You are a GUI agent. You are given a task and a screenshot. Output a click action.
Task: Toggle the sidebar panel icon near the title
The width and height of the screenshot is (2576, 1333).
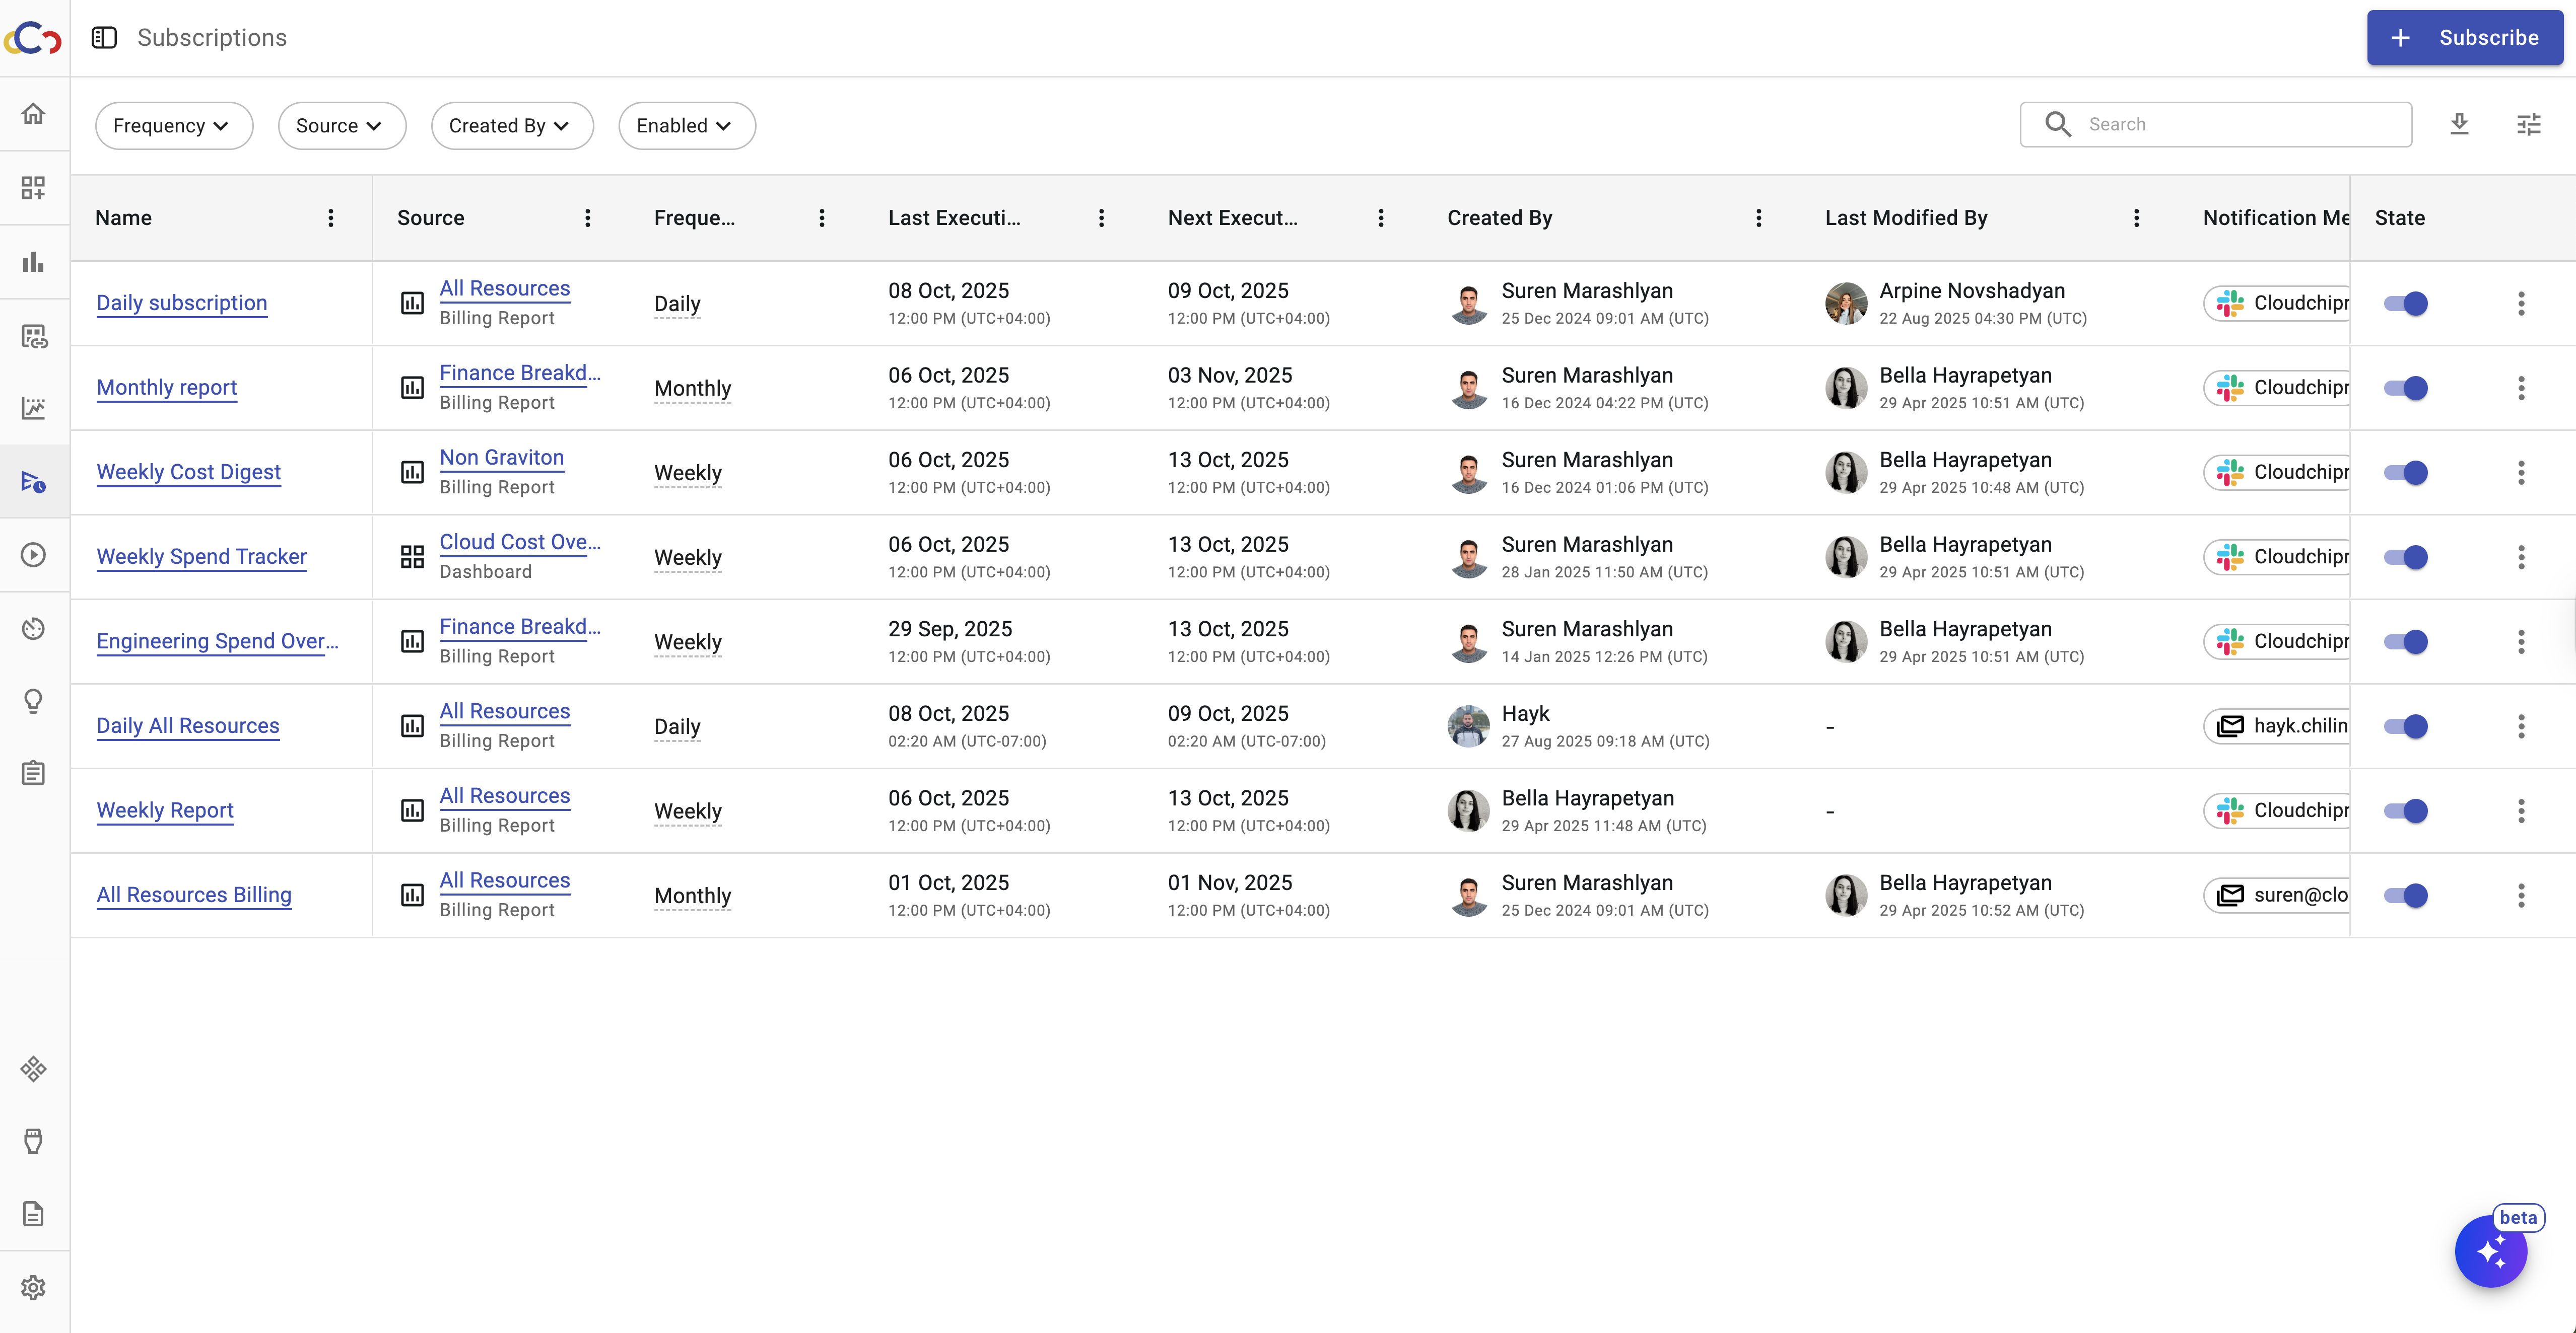tap(104, 38)
